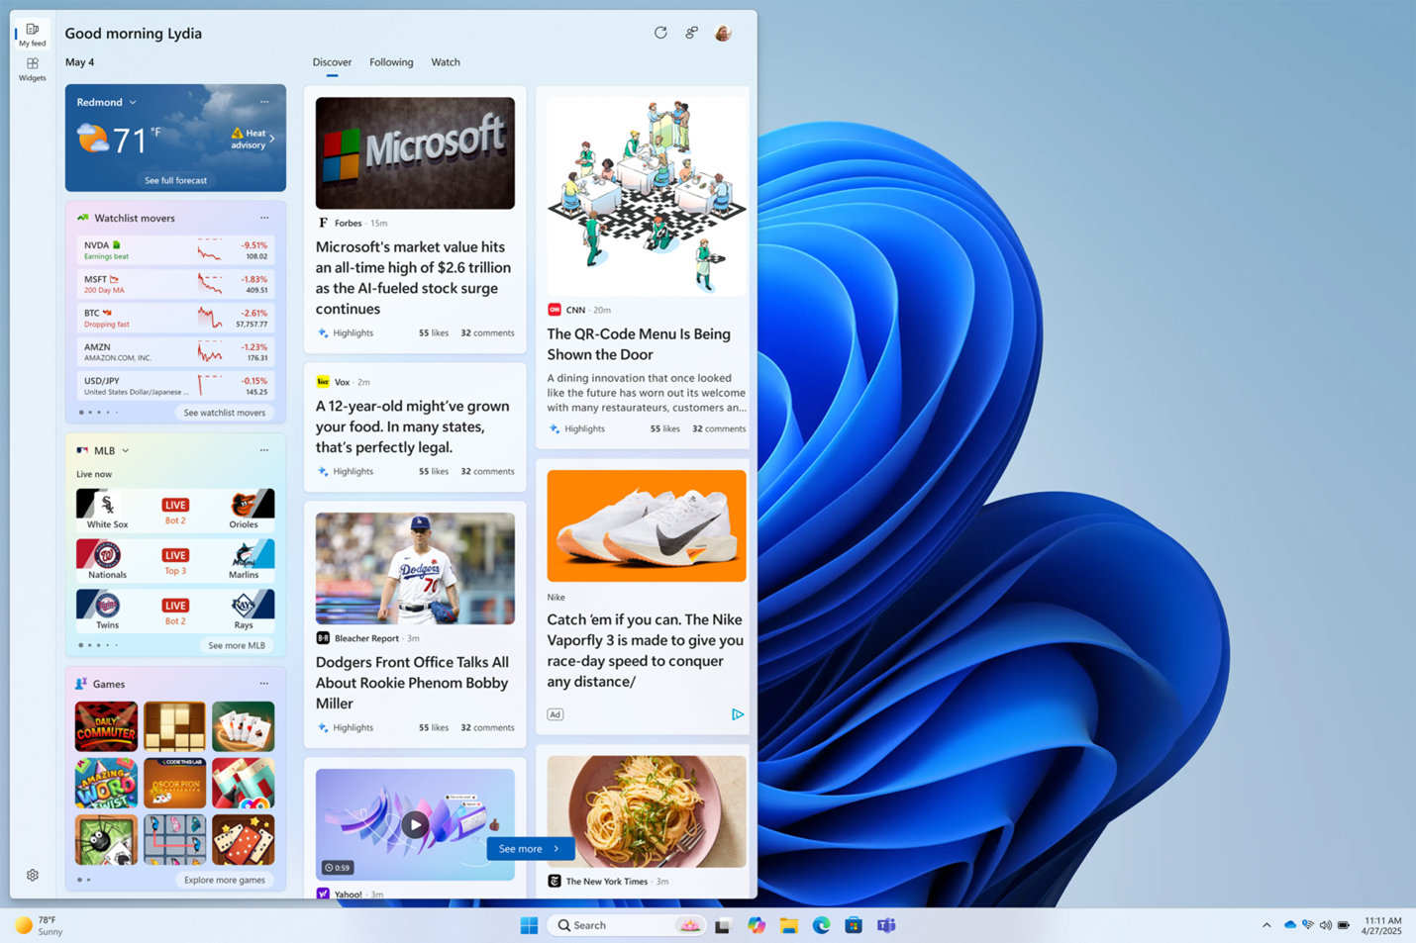The height and width of the screenshot is (943, 1416).
Task: Select My feed in the left sidebar
Action: pos(32,33)
